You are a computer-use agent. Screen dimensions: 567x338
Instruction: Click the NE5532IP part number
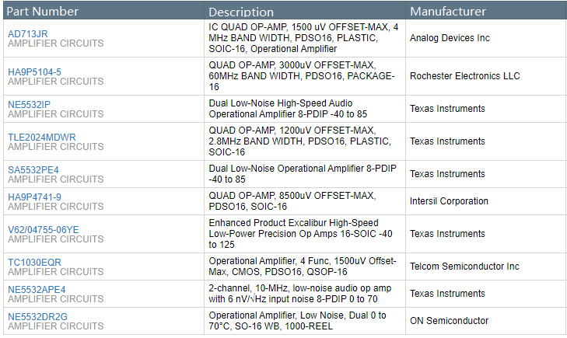[x=29, y=104]
